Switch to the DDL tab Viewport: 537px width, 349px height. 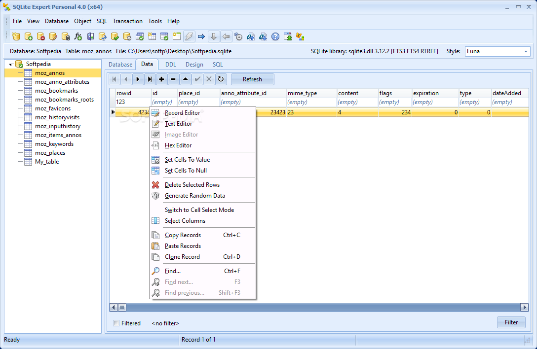tap(171, 64)
